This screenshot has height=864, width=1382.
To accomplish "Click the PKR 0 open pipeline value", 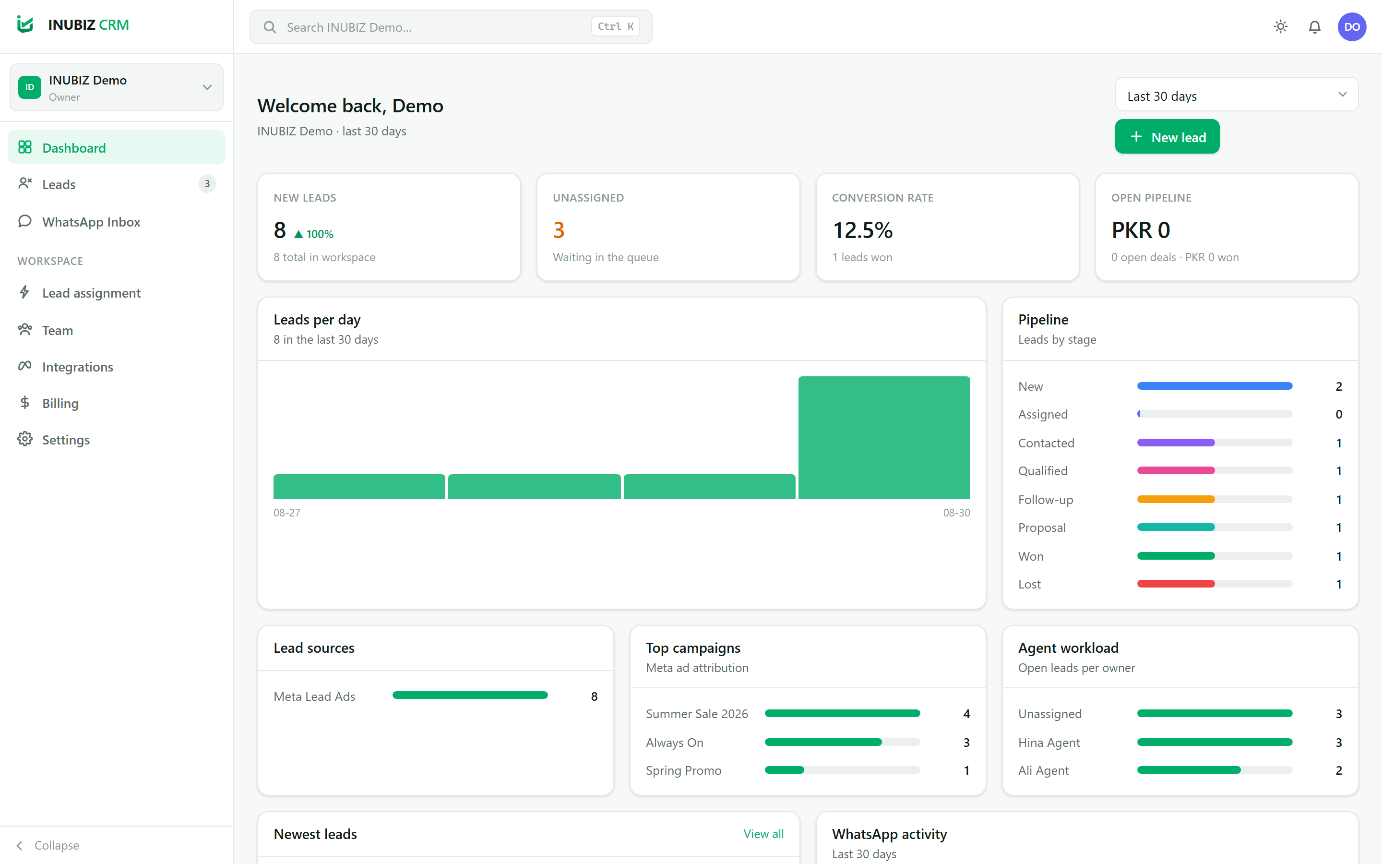I will point(1141,230).
